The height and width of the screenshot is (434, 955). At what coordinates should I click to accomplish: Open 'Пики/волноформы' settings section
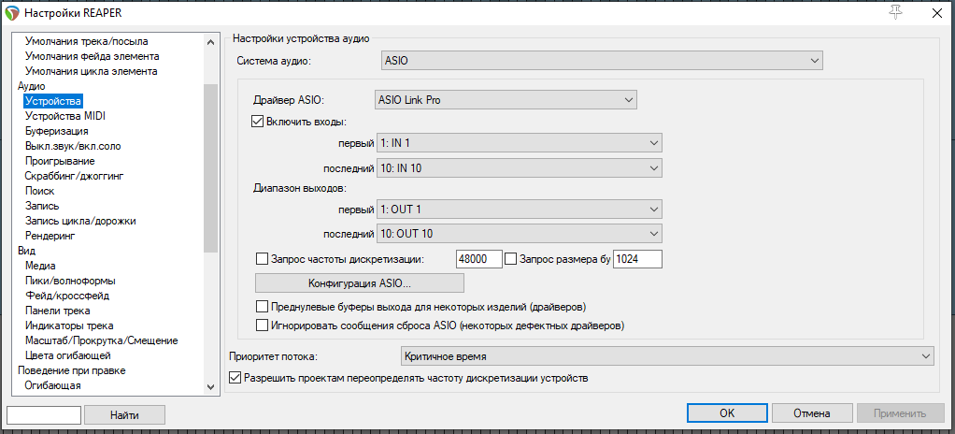click(x=70, y=281)
